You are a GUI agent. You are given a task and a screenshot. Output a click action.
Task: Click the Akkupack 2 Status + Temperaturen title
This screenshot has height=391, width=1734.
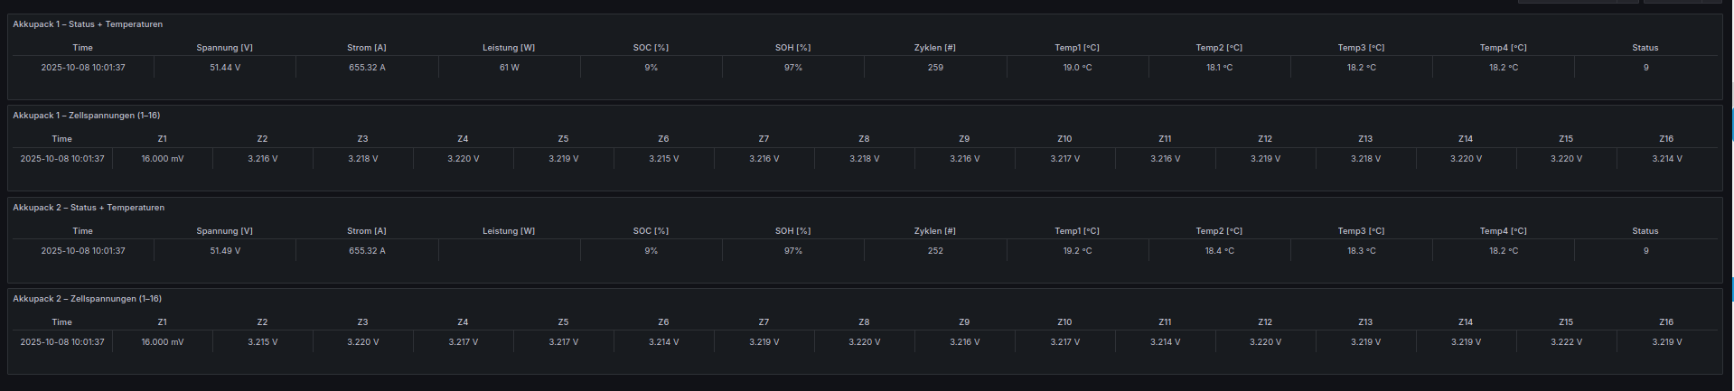tap(89, 208)
